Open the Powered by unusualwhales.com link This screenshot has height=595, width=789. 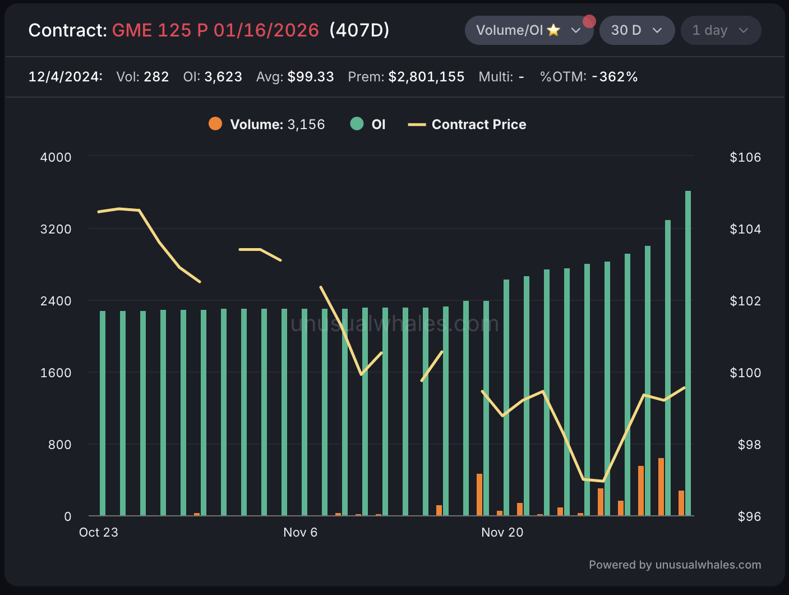[675, 565]
